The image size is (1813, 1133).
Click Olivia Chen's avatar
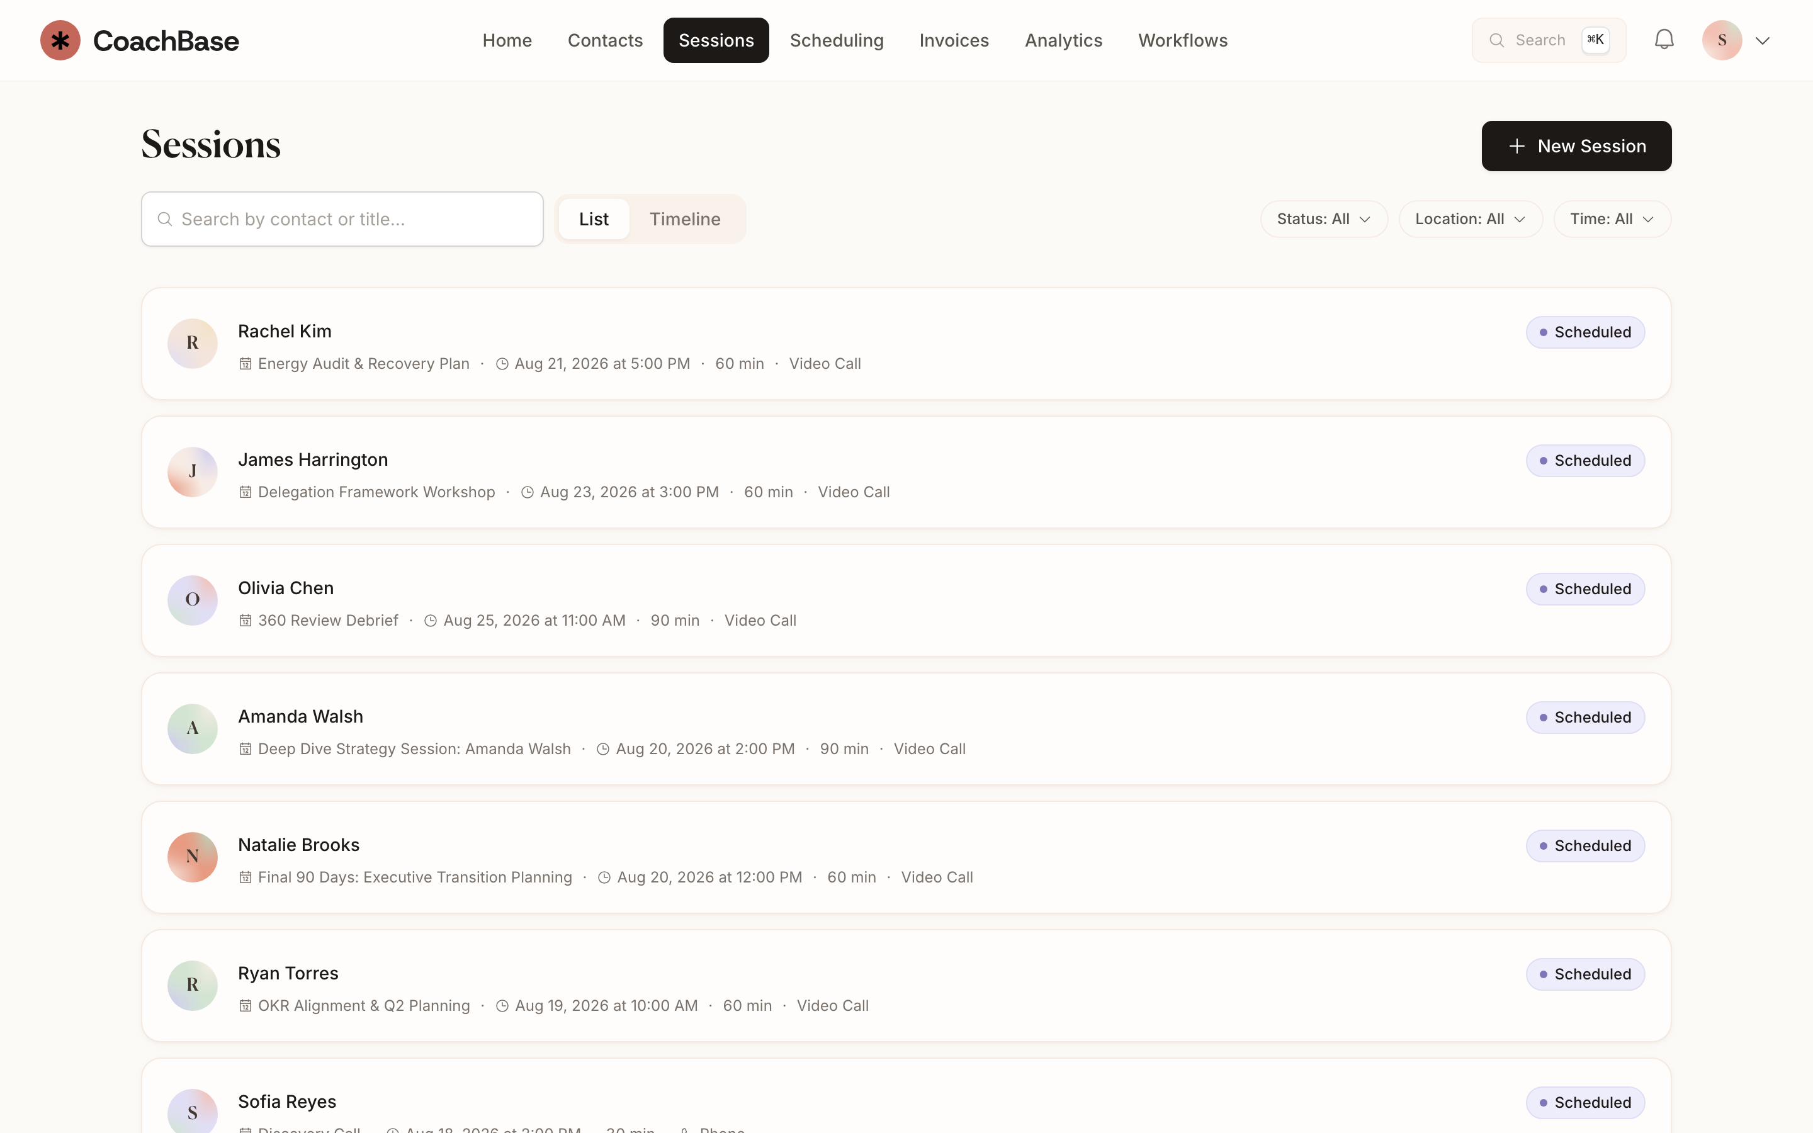click(x=193, y=600)
